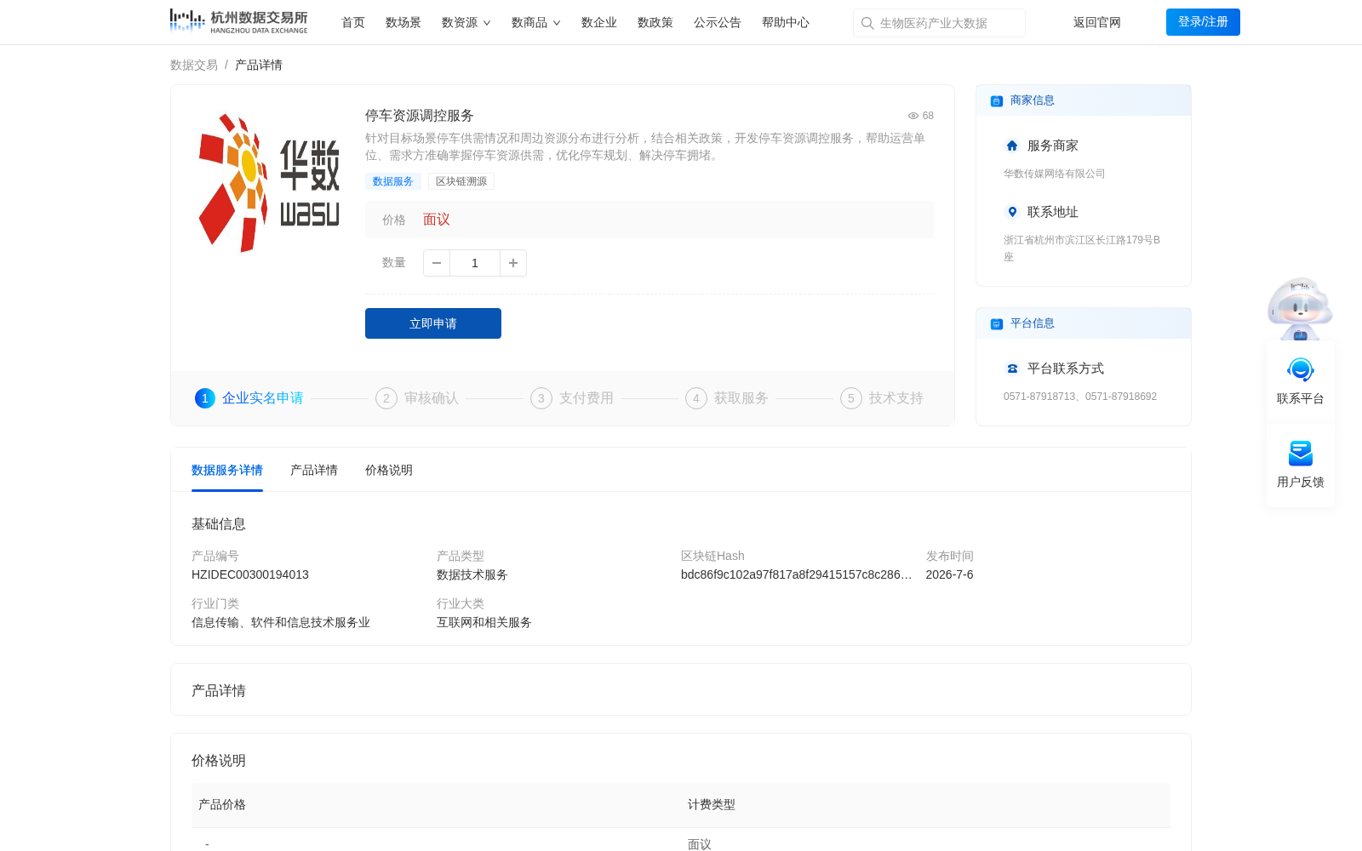Screen dimensions: 1362x851
Task: Click the 立即申请 button
Action: point(433,323)
